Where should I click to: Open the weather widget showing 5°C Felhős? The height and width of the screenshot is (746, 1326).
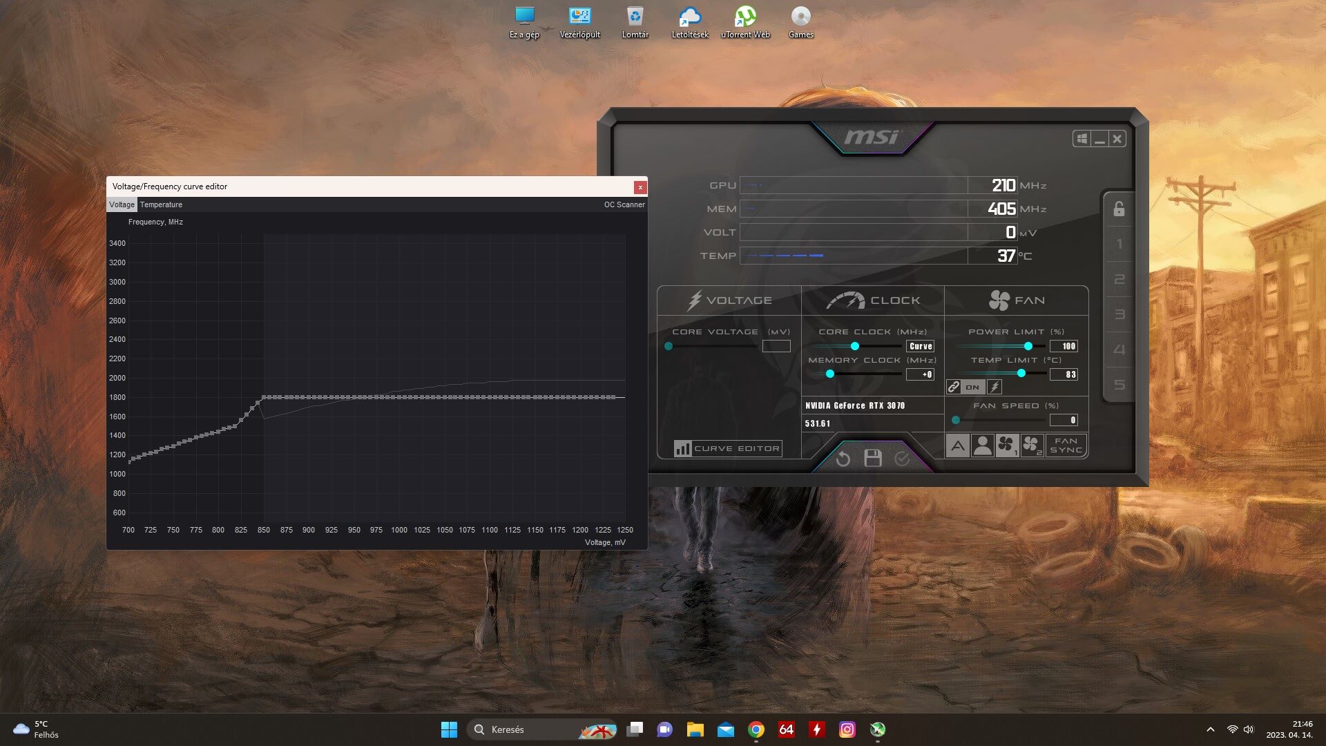click(37, 729)
